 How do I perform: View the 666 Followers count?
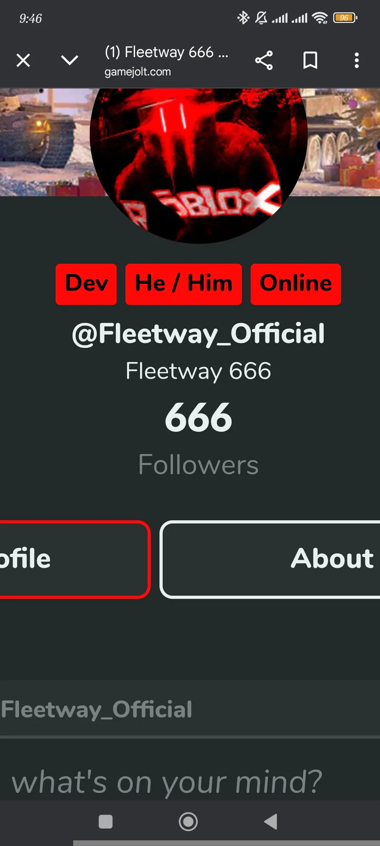[x=198, y=440]
